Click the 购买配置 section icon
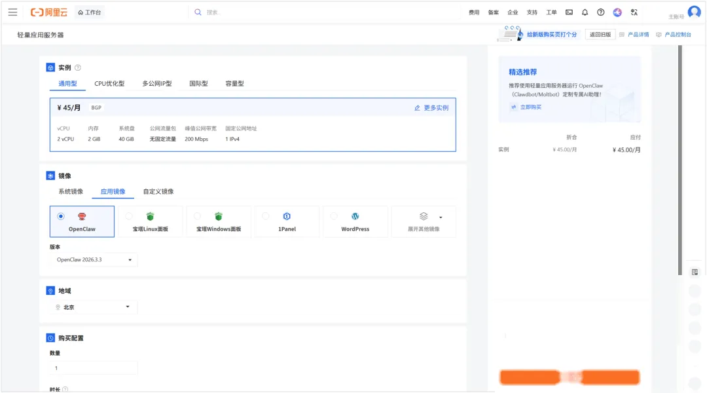The height and width of the screenshot is (393, 707). 50,338
